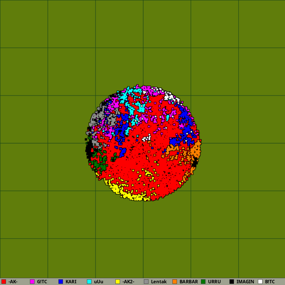Select the 'Lentak' legend label
Viewport: 285px width, 285px height.
pyautogui.click(x=159, y=282)
